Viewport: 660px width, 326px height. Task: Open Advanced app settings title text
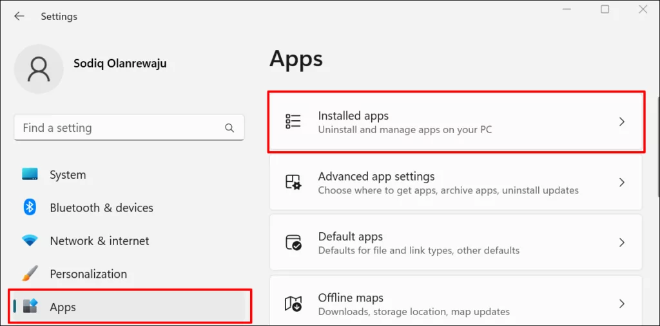tap(376, 176)
